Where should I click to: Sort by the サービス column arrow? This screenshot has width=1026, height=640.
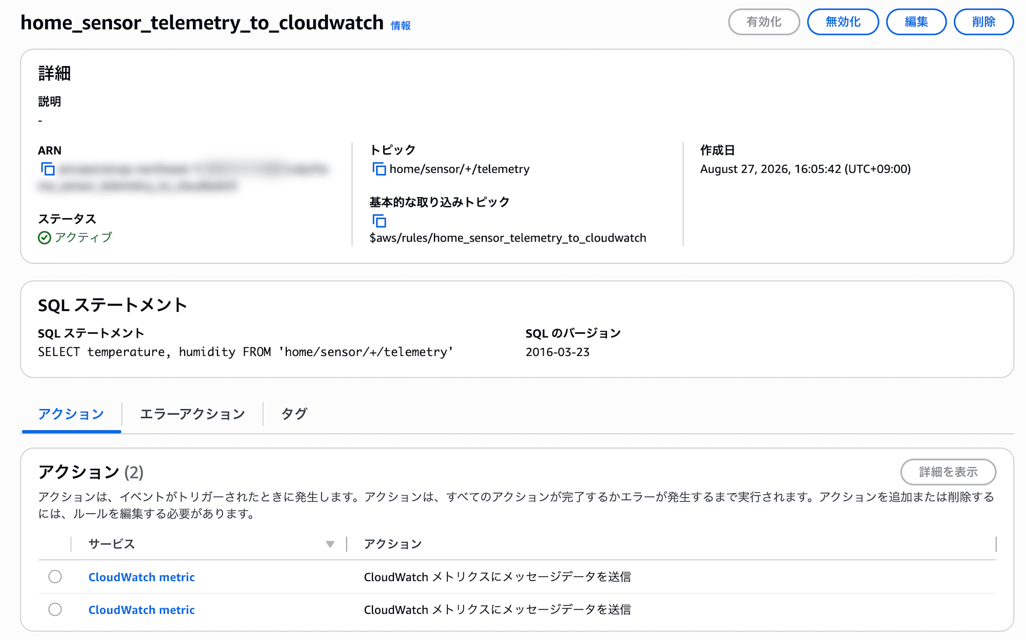click(x=330, y=544)
